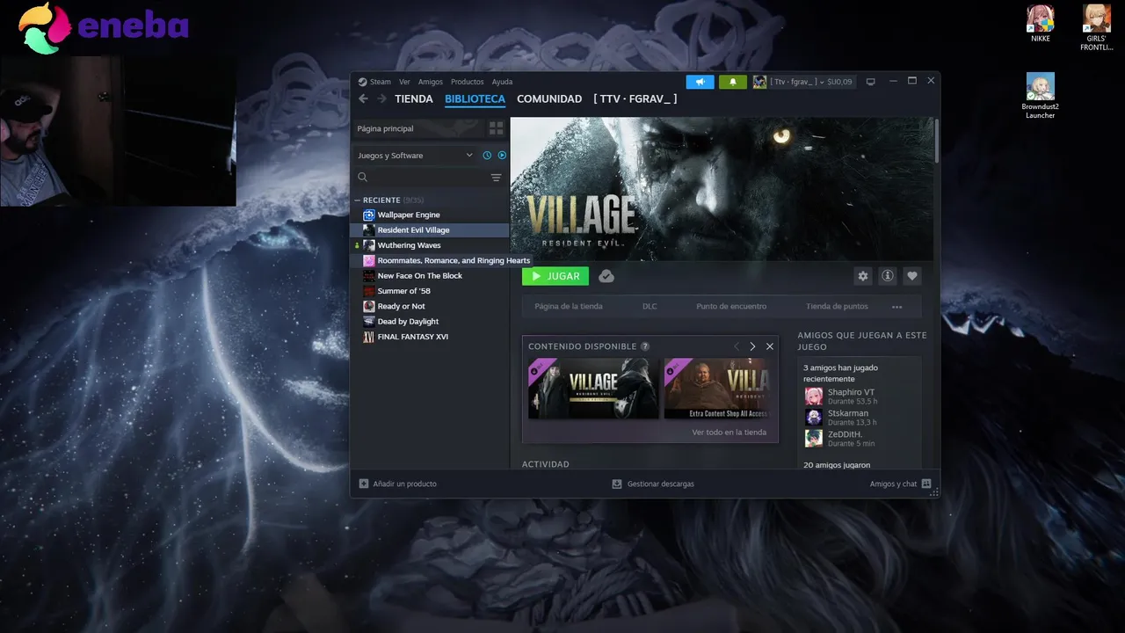Go back with the left arrow
The width and height of the screenshot is (1125, 633).
tap(364, 99)
